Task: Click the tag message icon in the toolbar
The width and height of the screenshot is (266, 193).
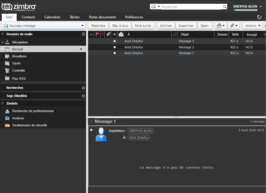Action: point(232,26)
